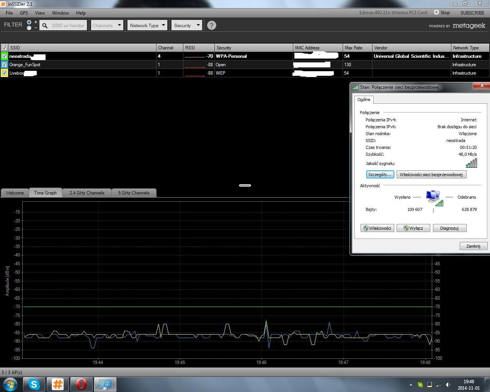Uncheck the Orange_FunSpot network checkbox
490x392 pixels.
pos(4,65)
